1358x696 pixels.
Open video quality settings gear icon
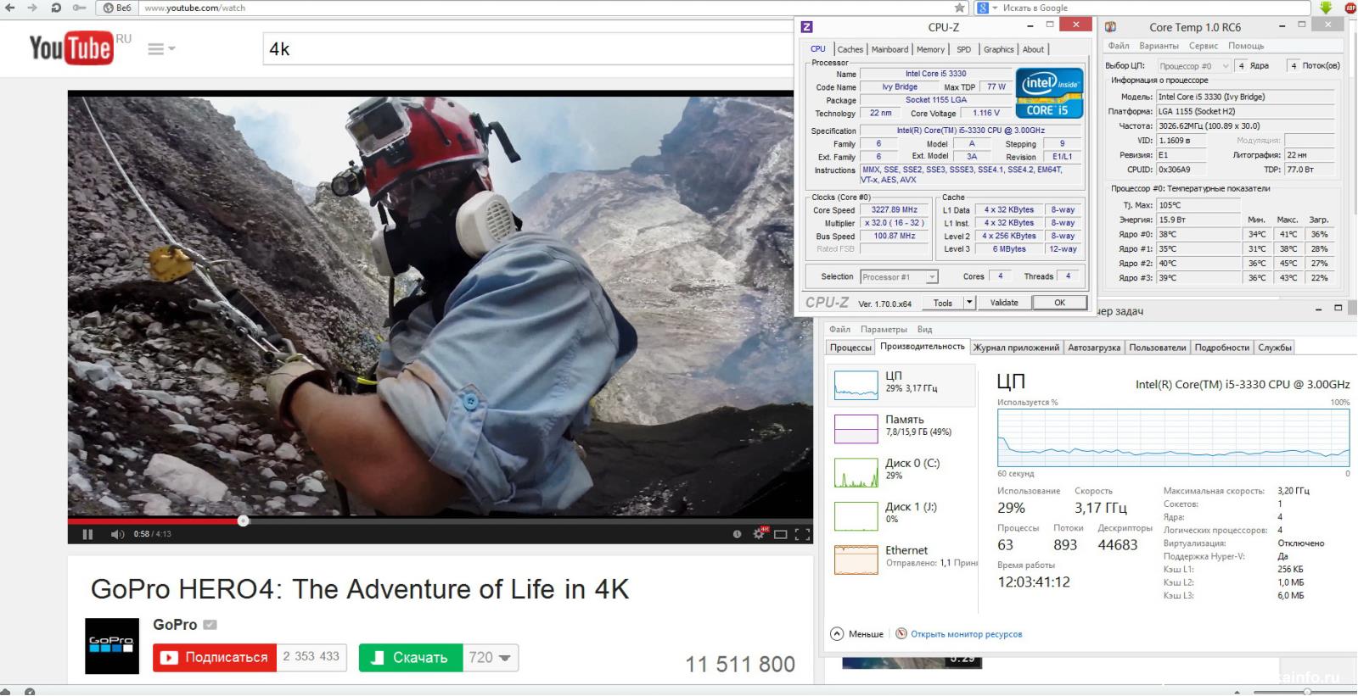pyautogui.click(x=760, y=534)
